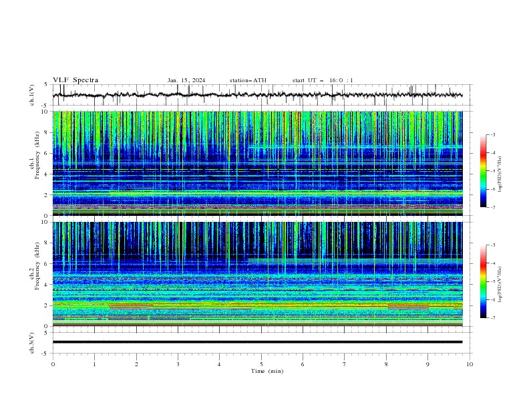
Task: Click time axis tick label "7"
Action: pos(345,364)
